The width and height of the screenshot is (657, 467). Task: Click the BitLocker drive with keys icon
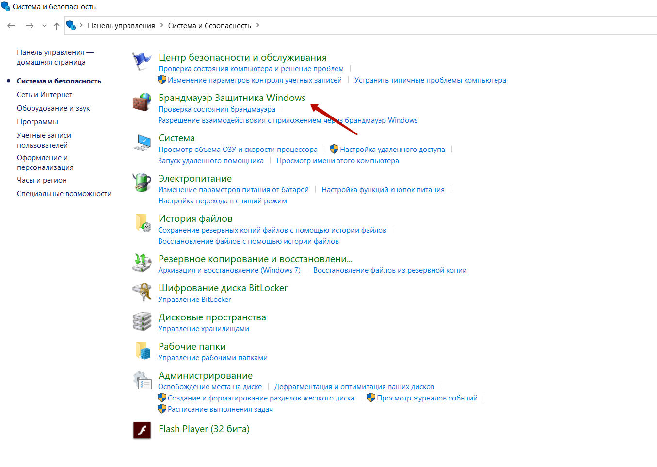point(142,292)
